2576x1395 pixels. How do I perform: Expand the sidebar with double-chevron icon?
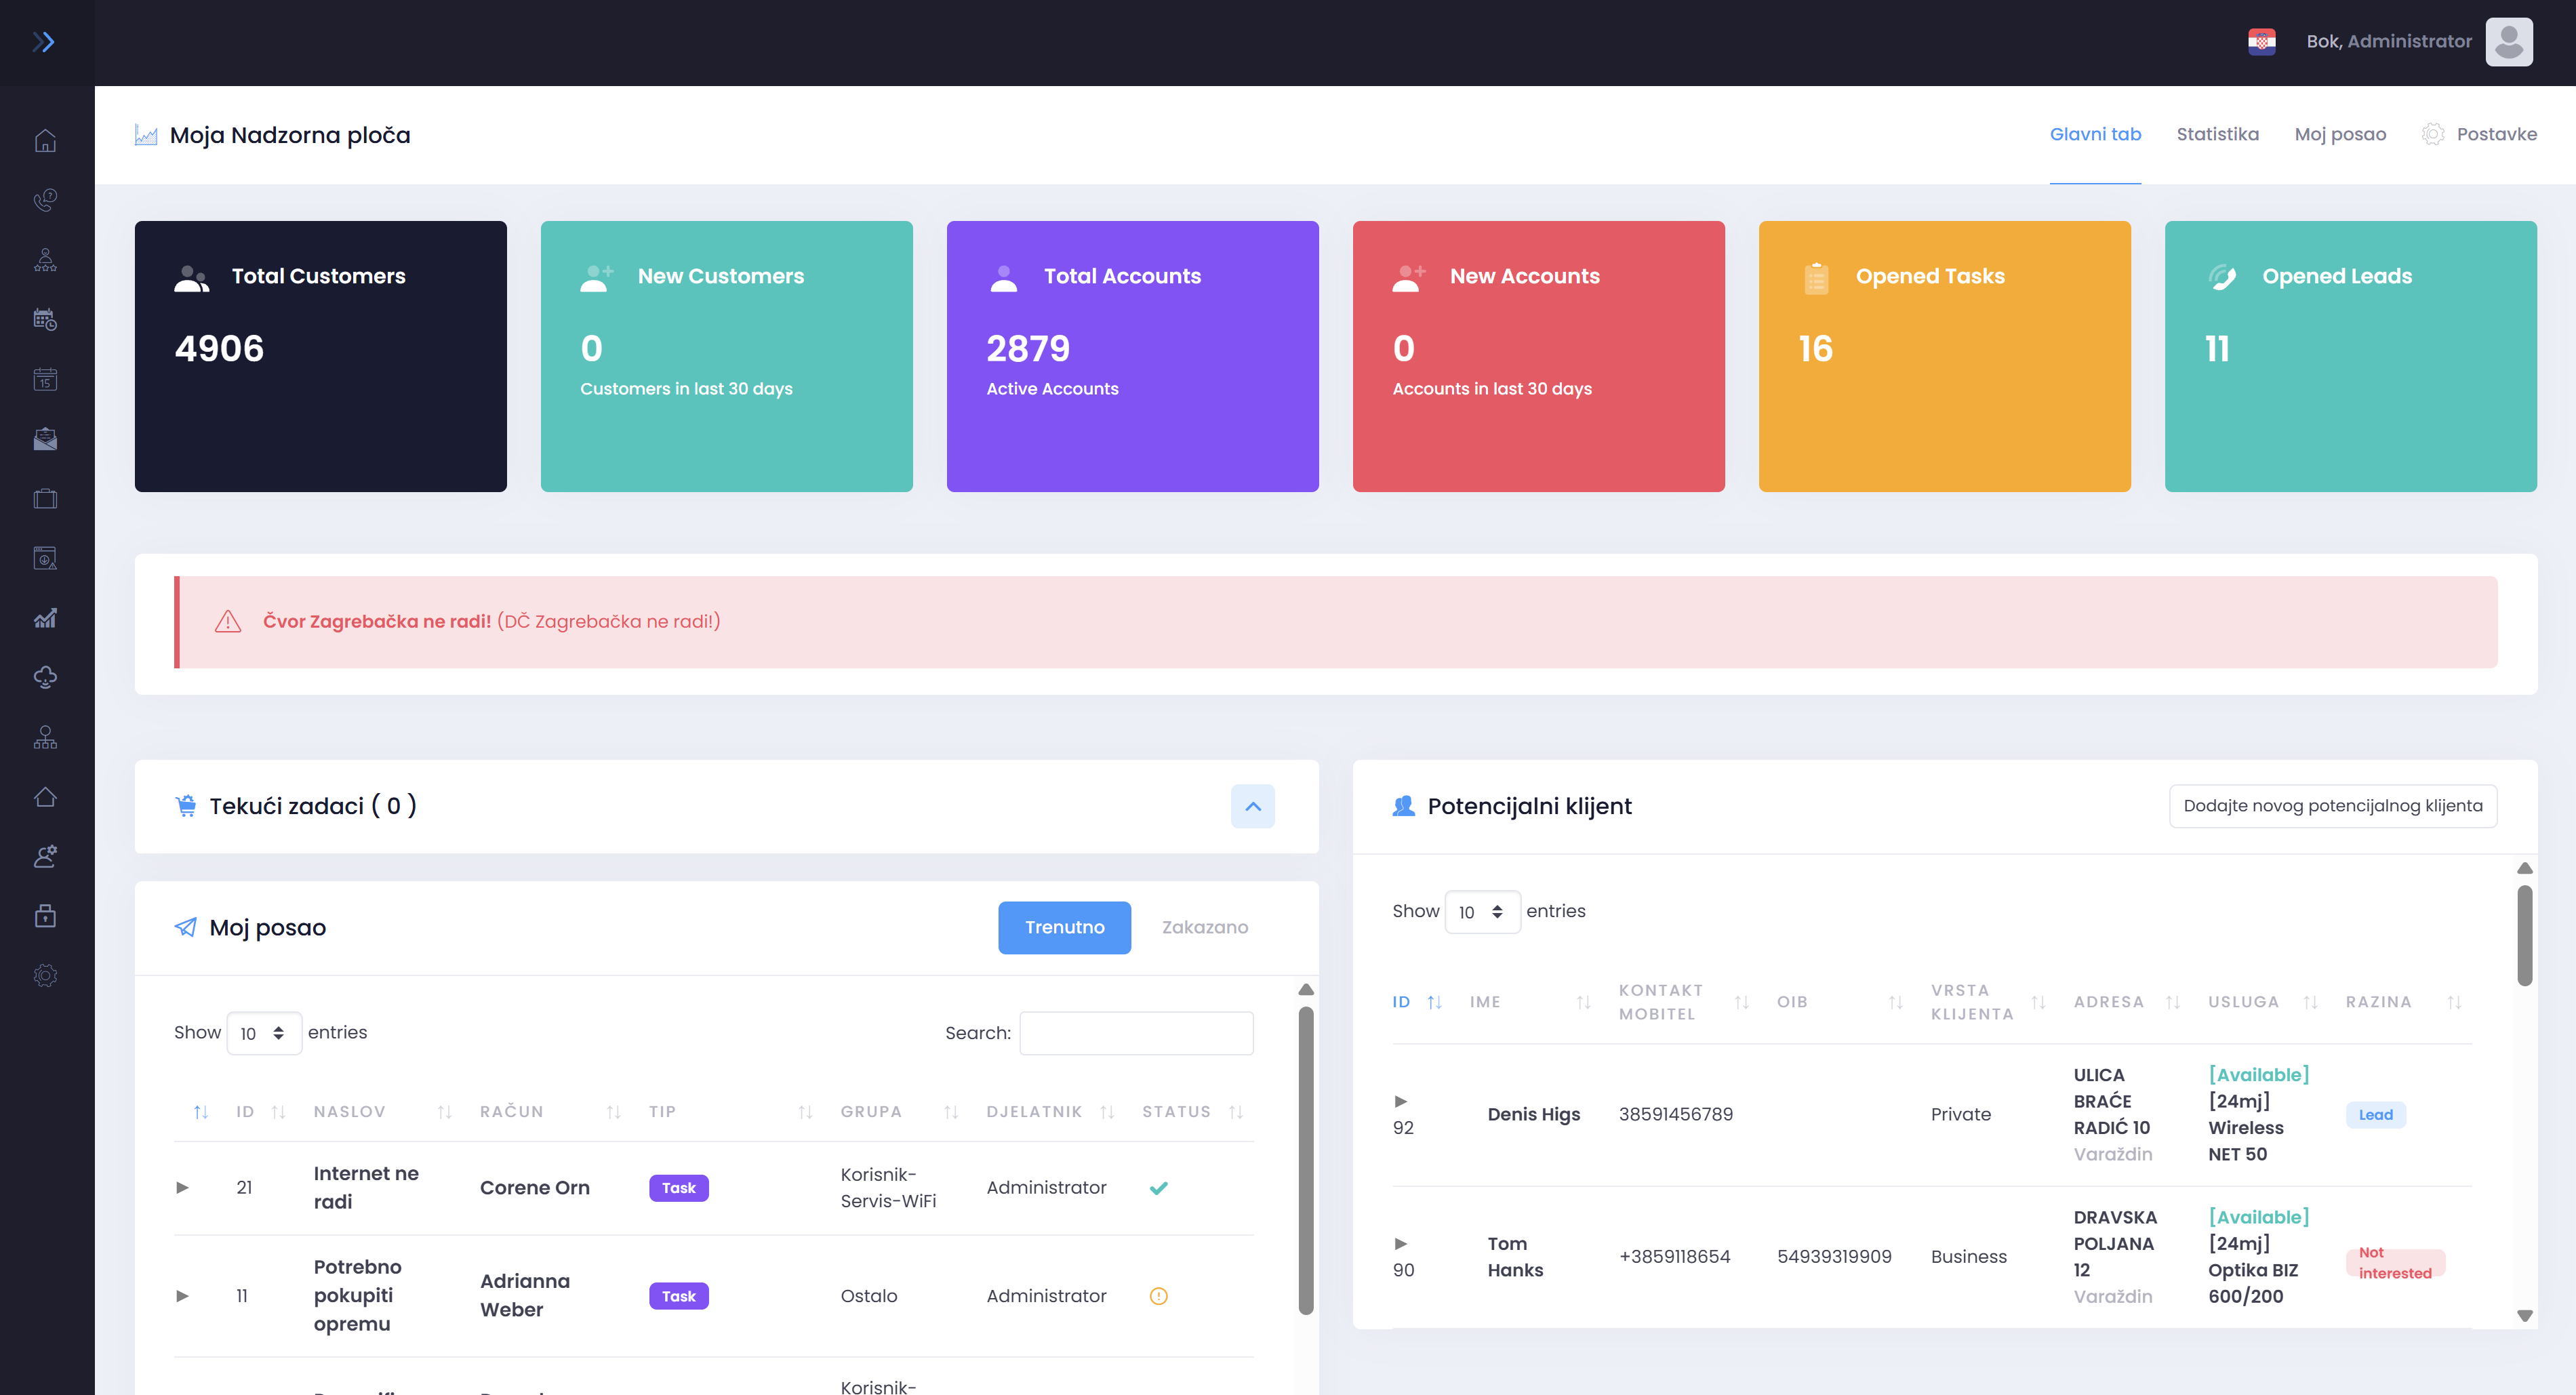(43, 42)
